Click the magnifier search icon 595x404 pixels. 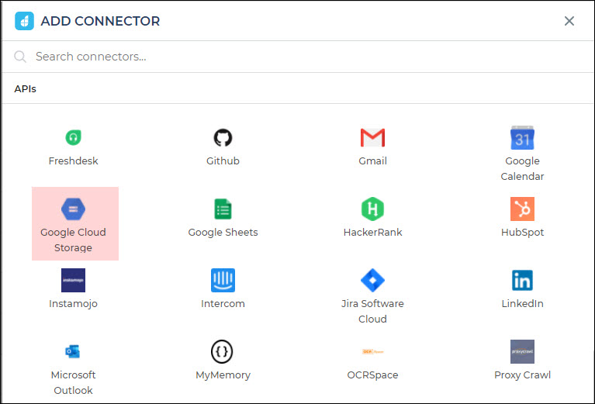20,57
